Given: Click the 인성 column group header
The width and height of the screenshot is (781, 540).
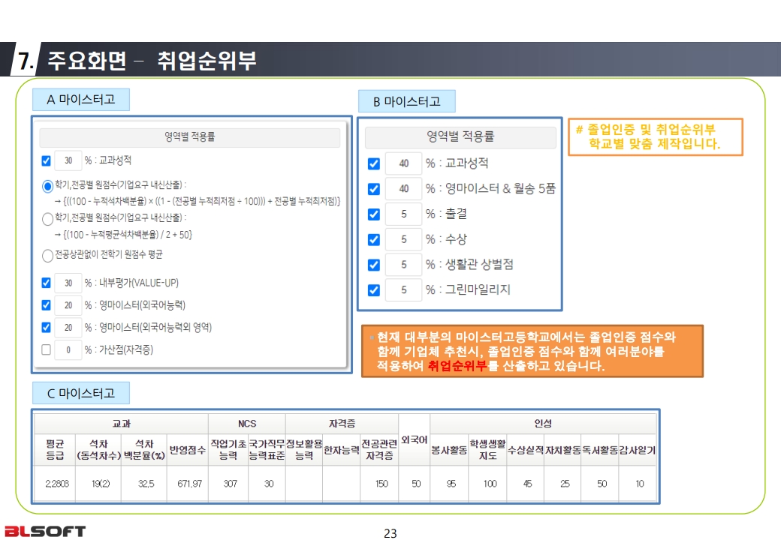Looking at the screenshot, I should pos(543,423).
